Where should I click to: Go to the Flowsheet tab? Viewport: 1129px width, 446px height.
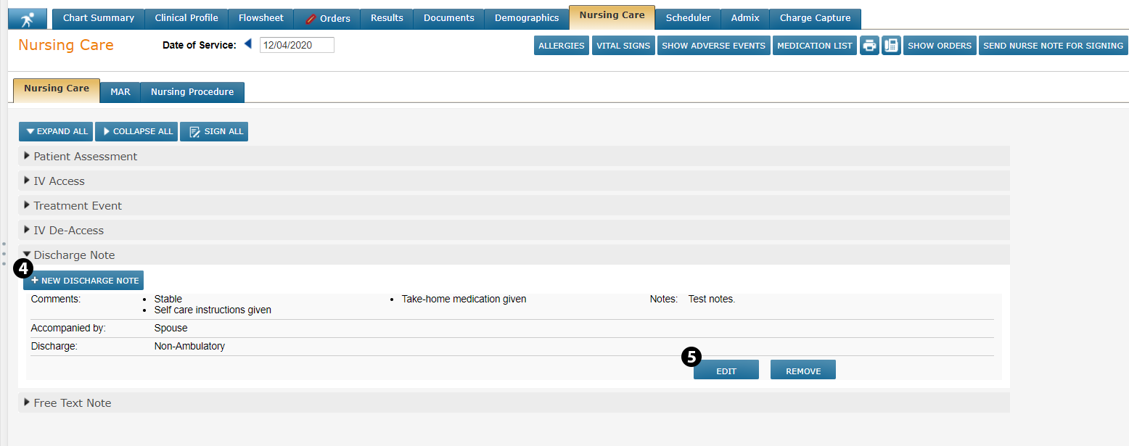[x=260, y=18]
